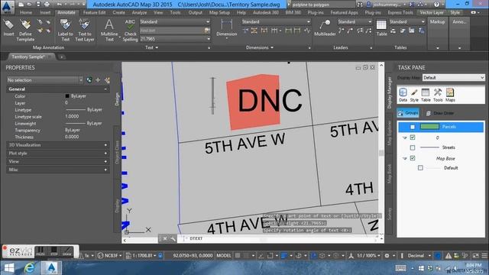The image size is (489, 275).
Task: Toggle MODEL space button in status bar
Action: pos(224,256)
